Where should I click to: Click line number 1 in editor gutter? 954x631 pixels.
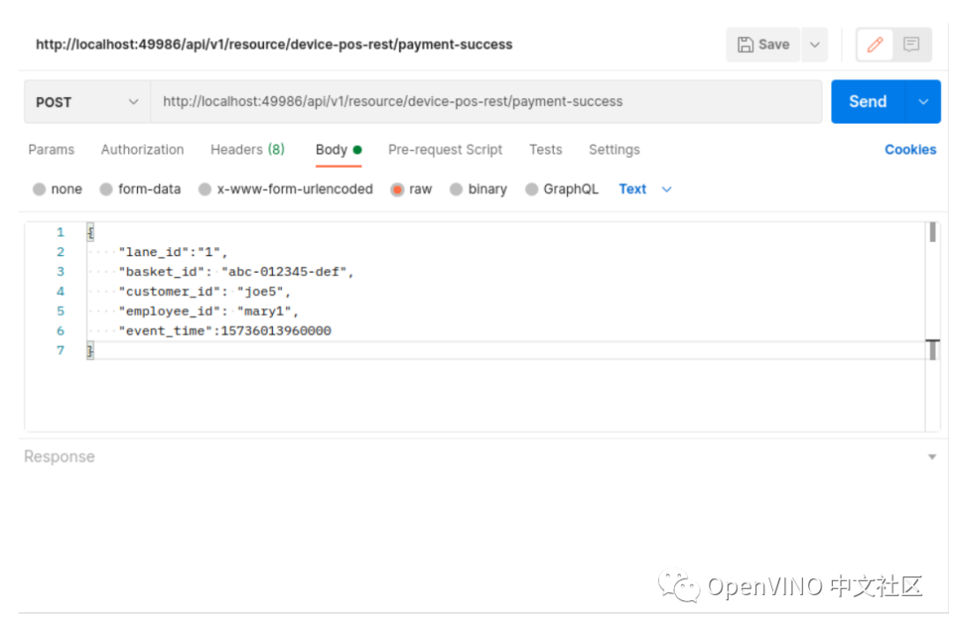point(60,232)
